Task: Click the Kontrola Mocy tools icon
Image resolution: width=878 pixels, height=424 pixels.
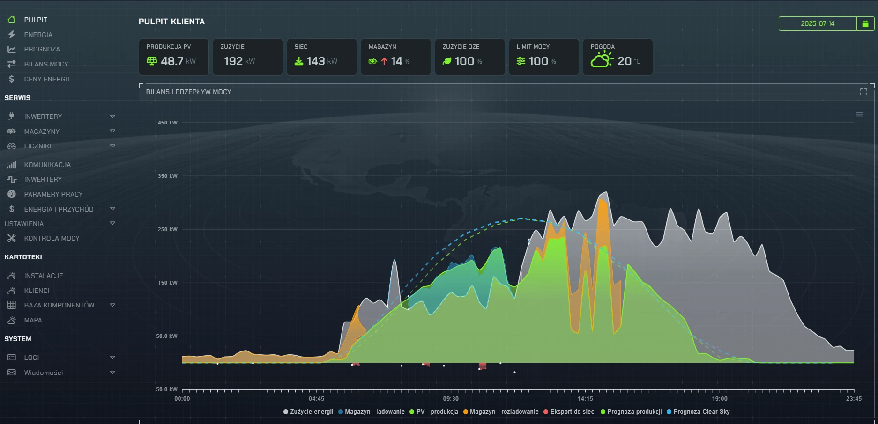Action: [x=12, y=238]
